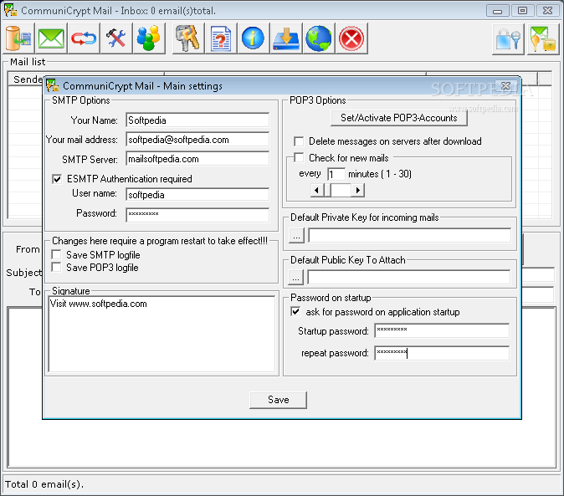564x496 pixels.
Task: Click the Your mail address field
Action: click(x=197, y=140)
